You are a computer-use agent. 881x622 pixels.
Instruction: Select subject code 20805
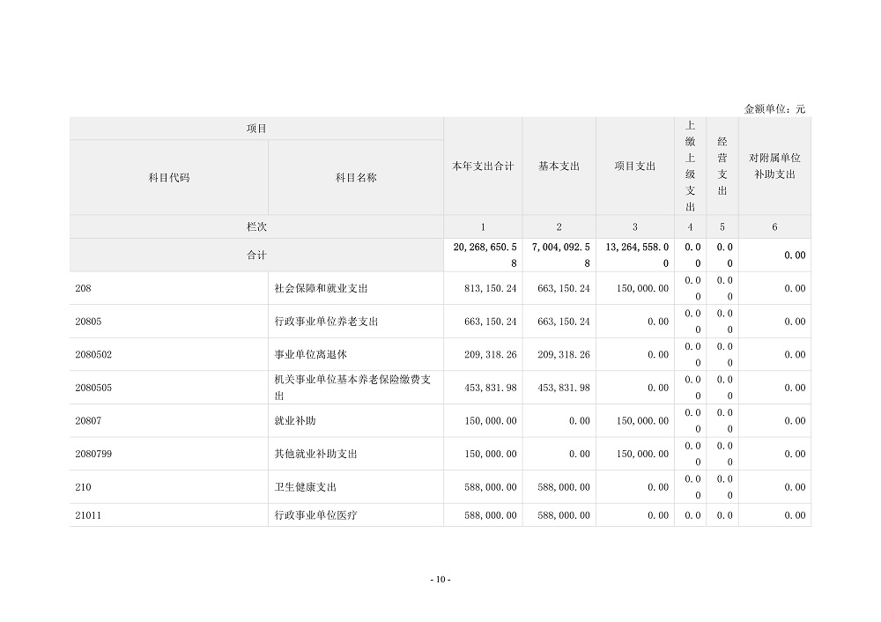pyautogui.click(x=88, y=321)
